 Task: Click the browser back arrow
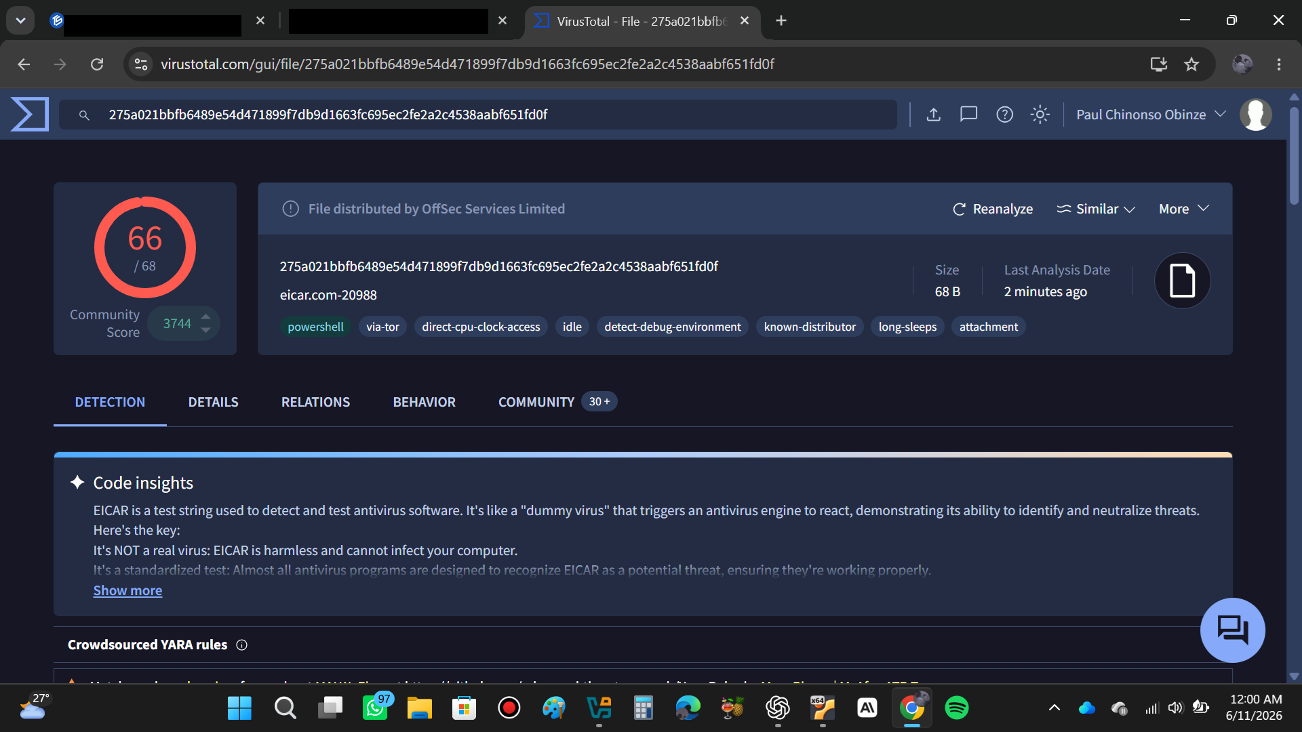[24, 64]
